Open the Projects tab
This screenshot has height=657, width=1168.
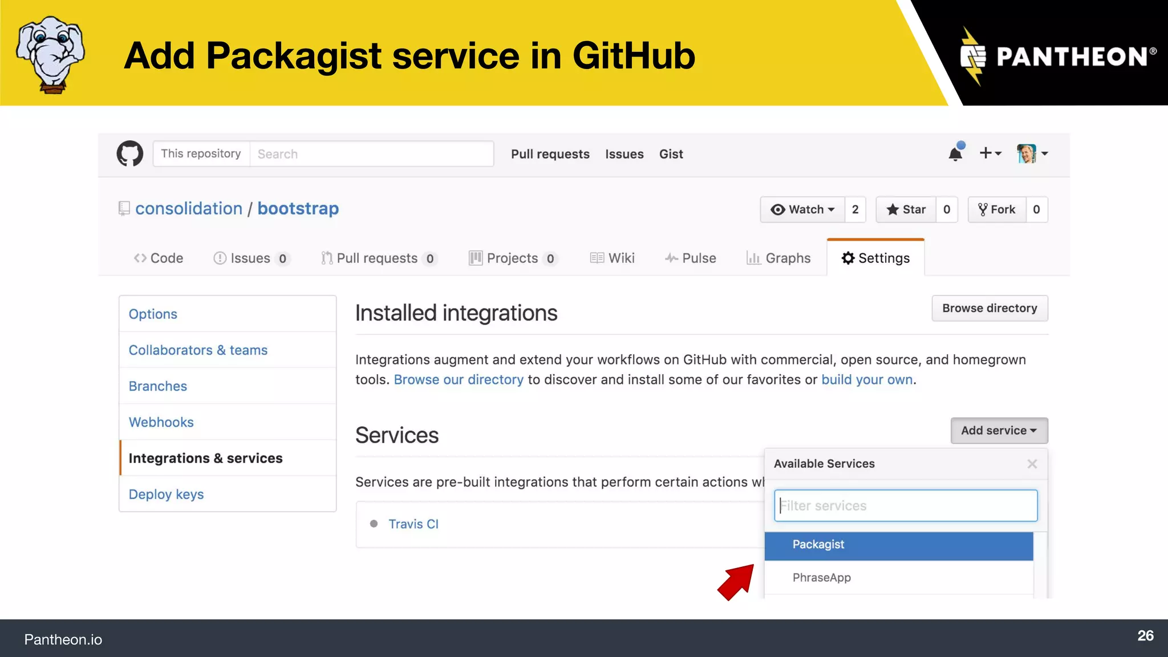coord(513,258)
